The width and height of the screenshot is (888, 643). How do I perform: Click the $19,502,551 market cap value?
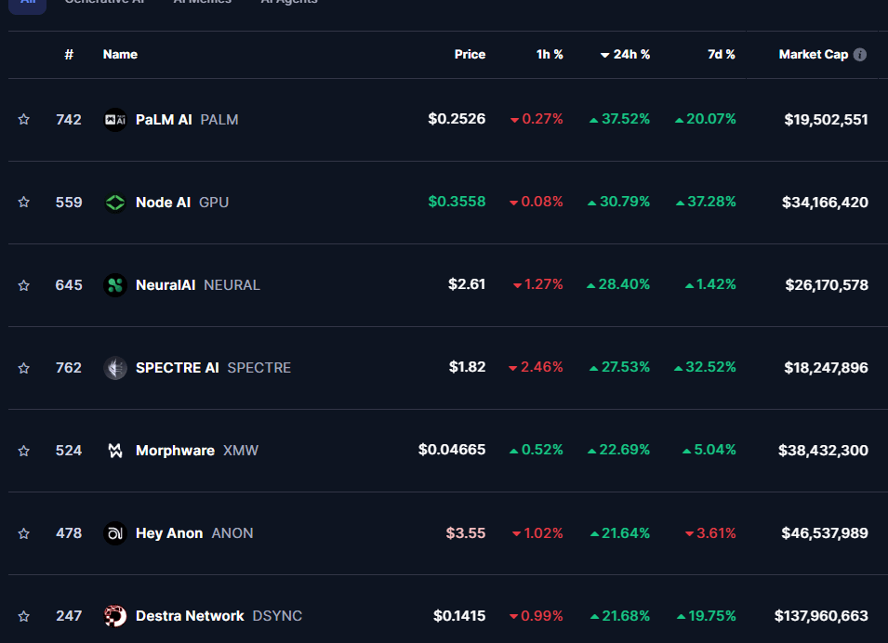pos(826,120)
